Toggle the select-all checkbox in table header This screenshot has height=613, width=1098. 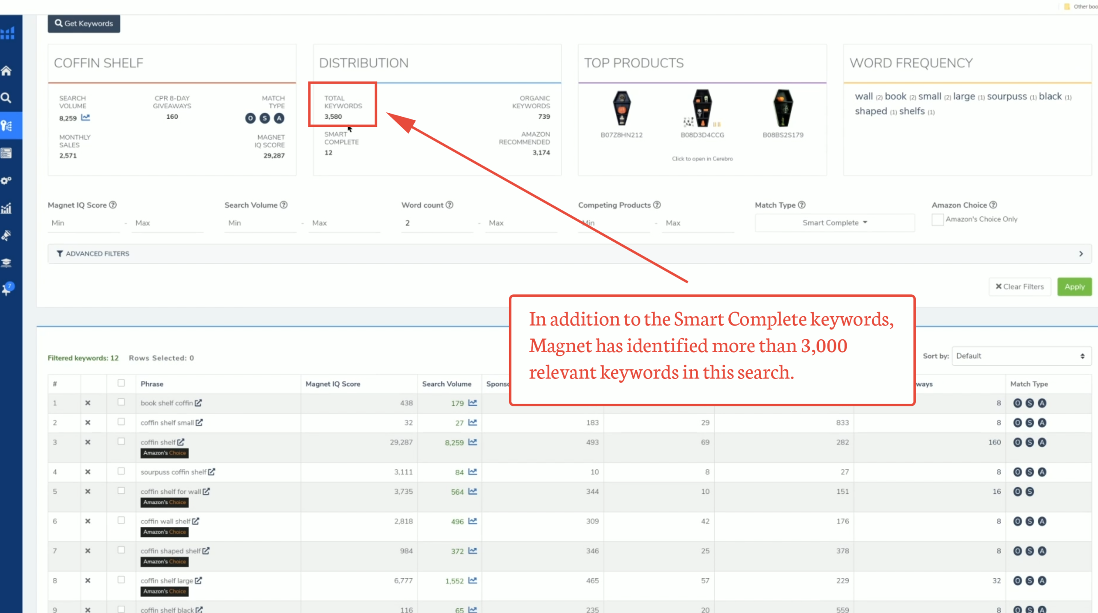click(x=121, y=383)
